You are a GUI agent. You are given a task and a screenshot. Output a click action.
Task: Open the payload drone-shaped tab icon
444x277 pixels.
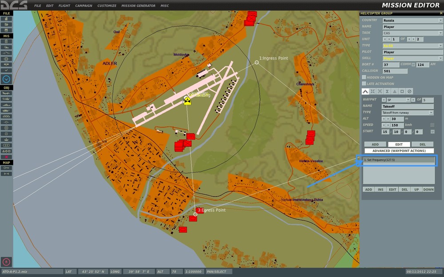click(380, 91)
